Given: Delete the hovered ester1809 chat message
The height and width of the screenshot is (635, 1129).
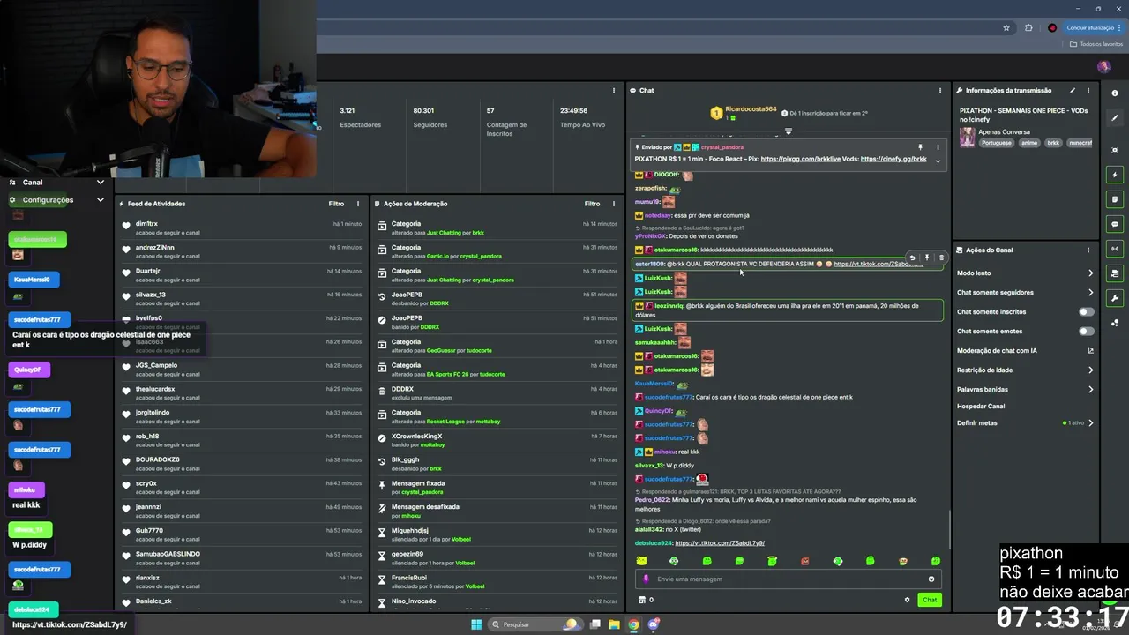Looking at the screenshot, I should pyautogui.click(x=941, y=258).
